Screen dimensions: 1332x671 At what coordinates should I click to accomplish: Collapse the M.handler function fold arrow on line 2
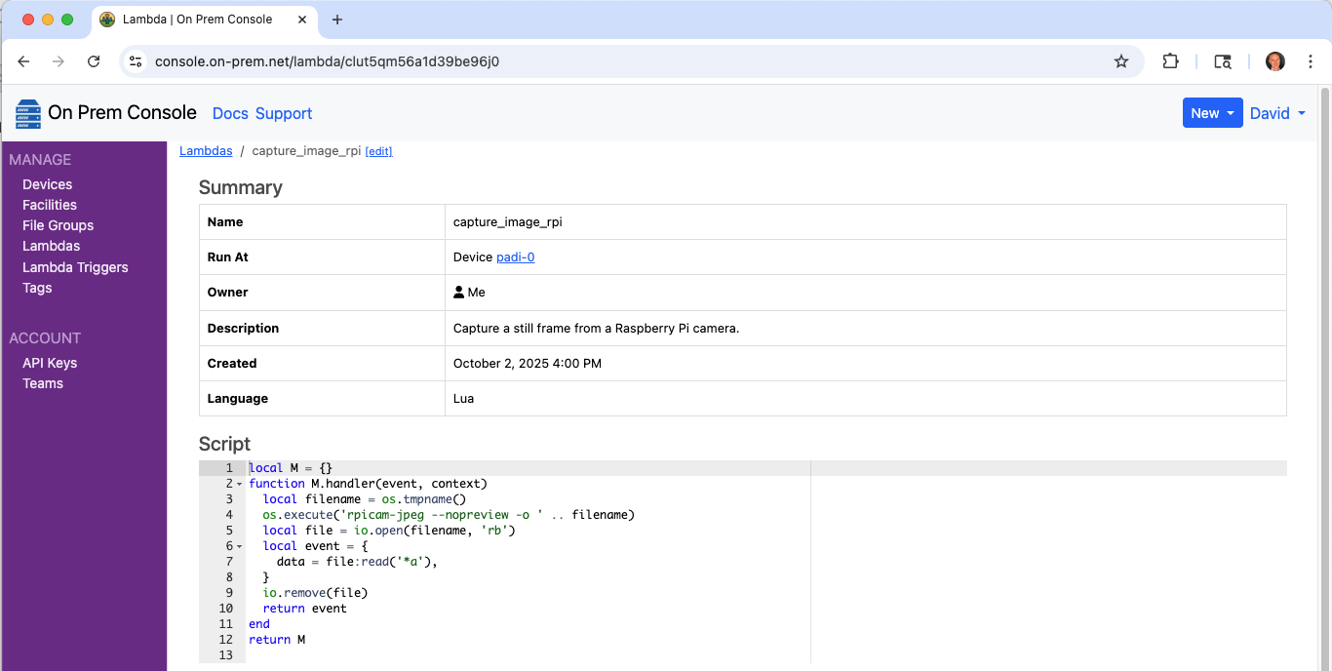239,484
